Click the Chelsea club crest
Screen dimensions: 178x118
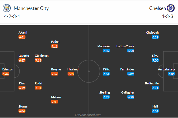[170, 8]
